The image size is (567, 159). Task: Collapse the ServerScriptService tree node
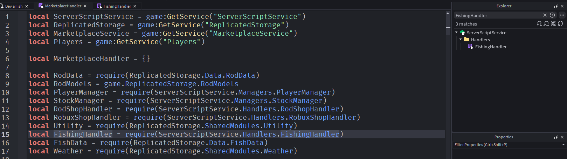457,33
